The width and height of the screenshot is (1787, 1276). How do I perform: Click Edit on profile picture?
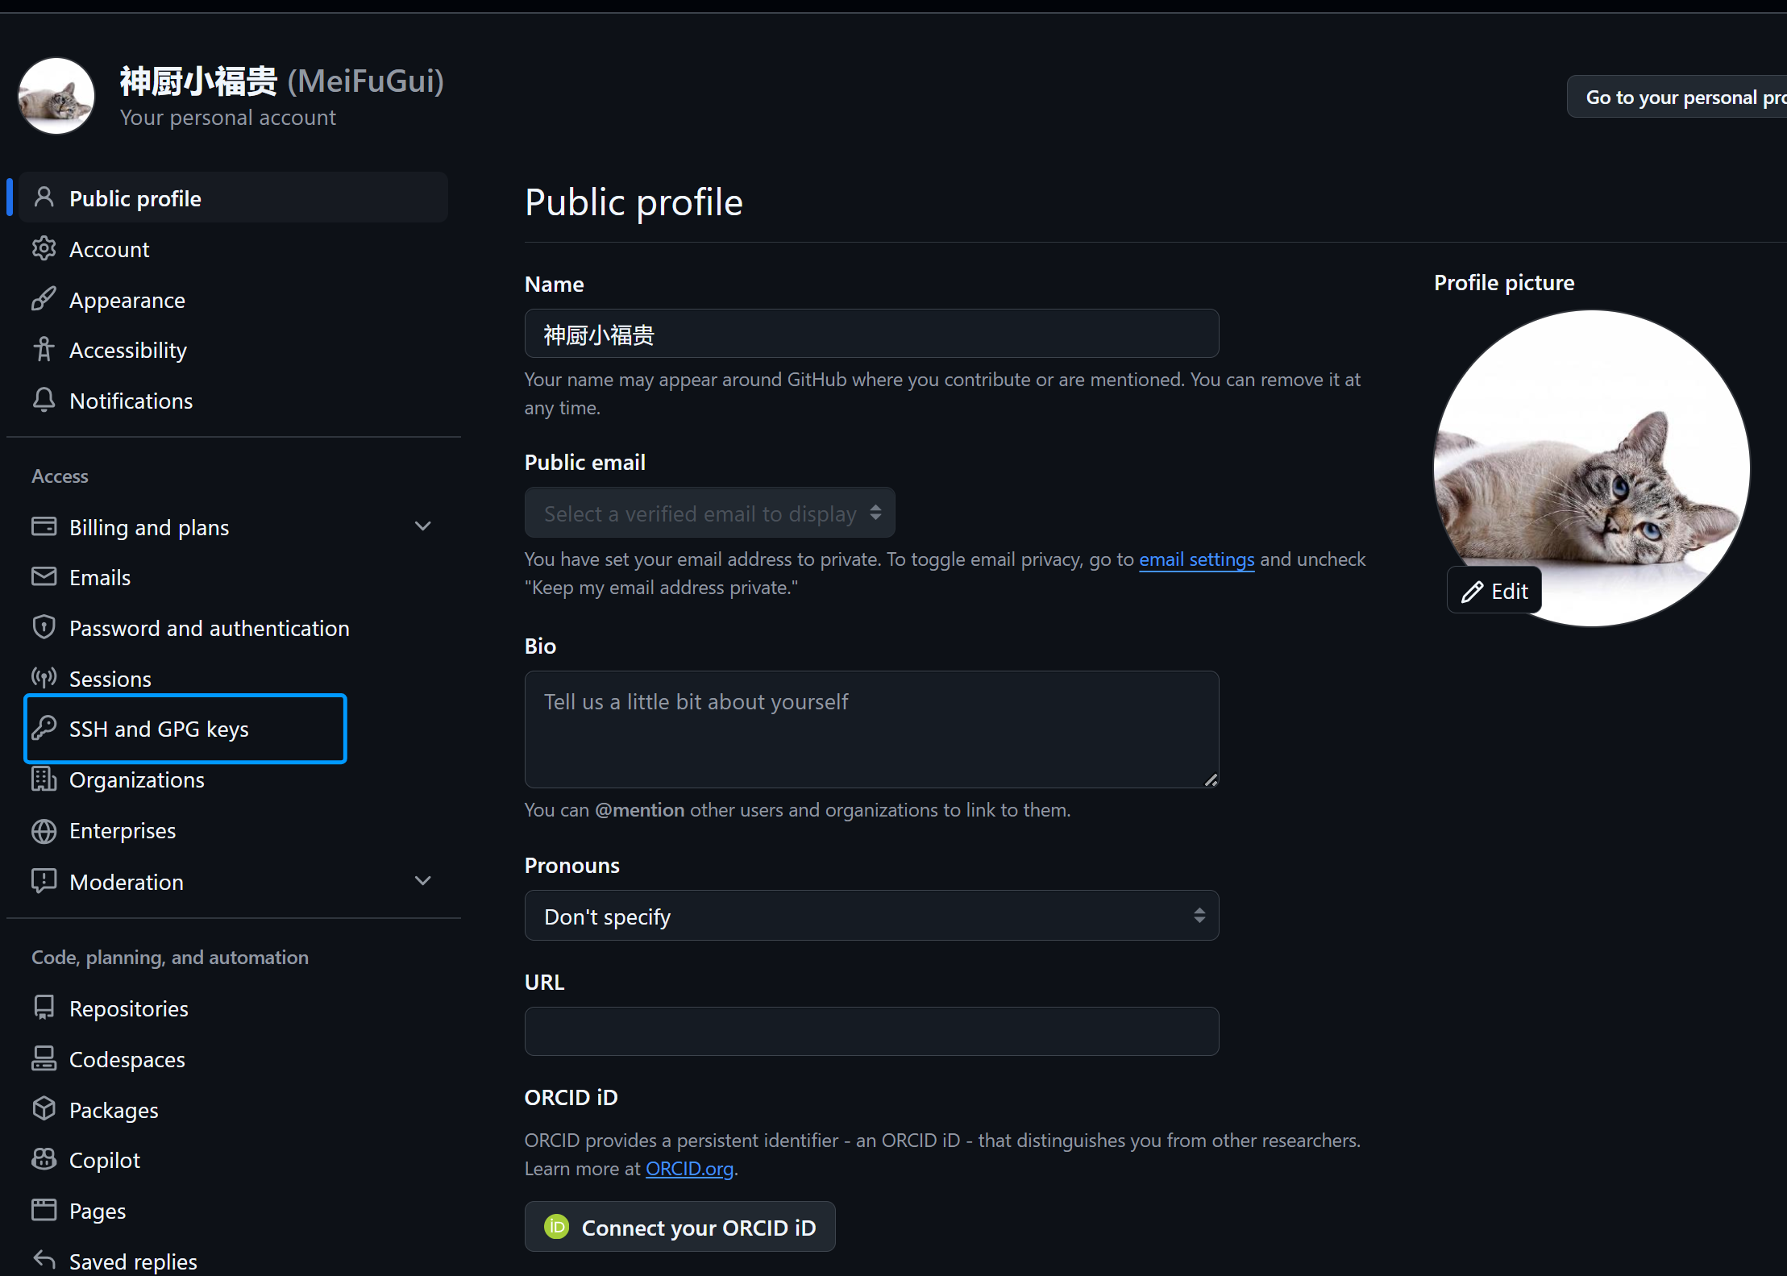[x=1494, y=591]
